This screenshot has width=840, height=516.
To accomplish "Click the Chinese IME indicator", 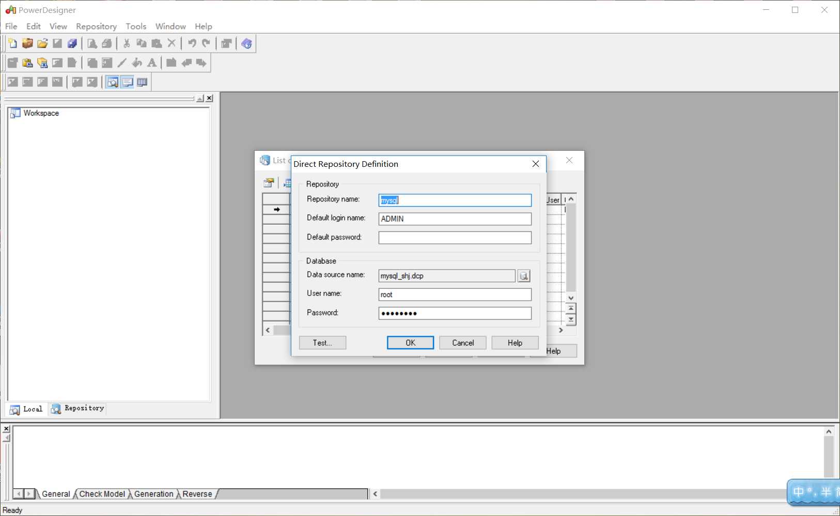I will tap(813, 492).
